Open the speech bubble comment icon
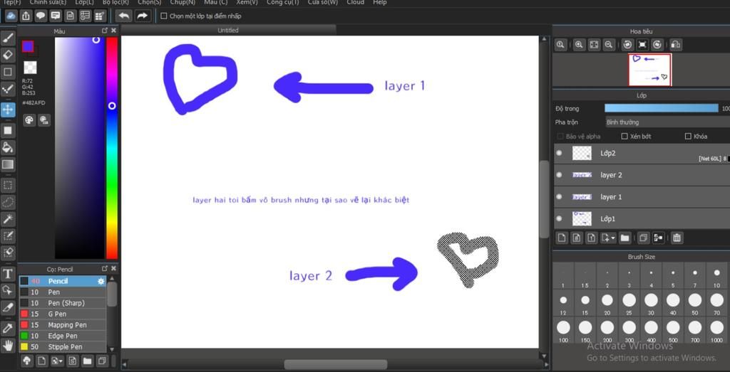 click(x=41, y=16)
